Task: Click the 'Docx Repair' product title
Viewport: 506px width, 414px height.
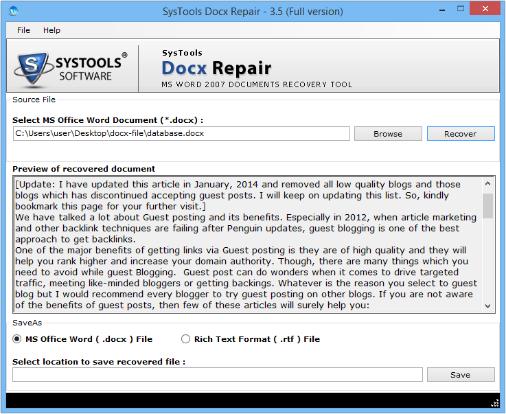Action: [216, 68]
